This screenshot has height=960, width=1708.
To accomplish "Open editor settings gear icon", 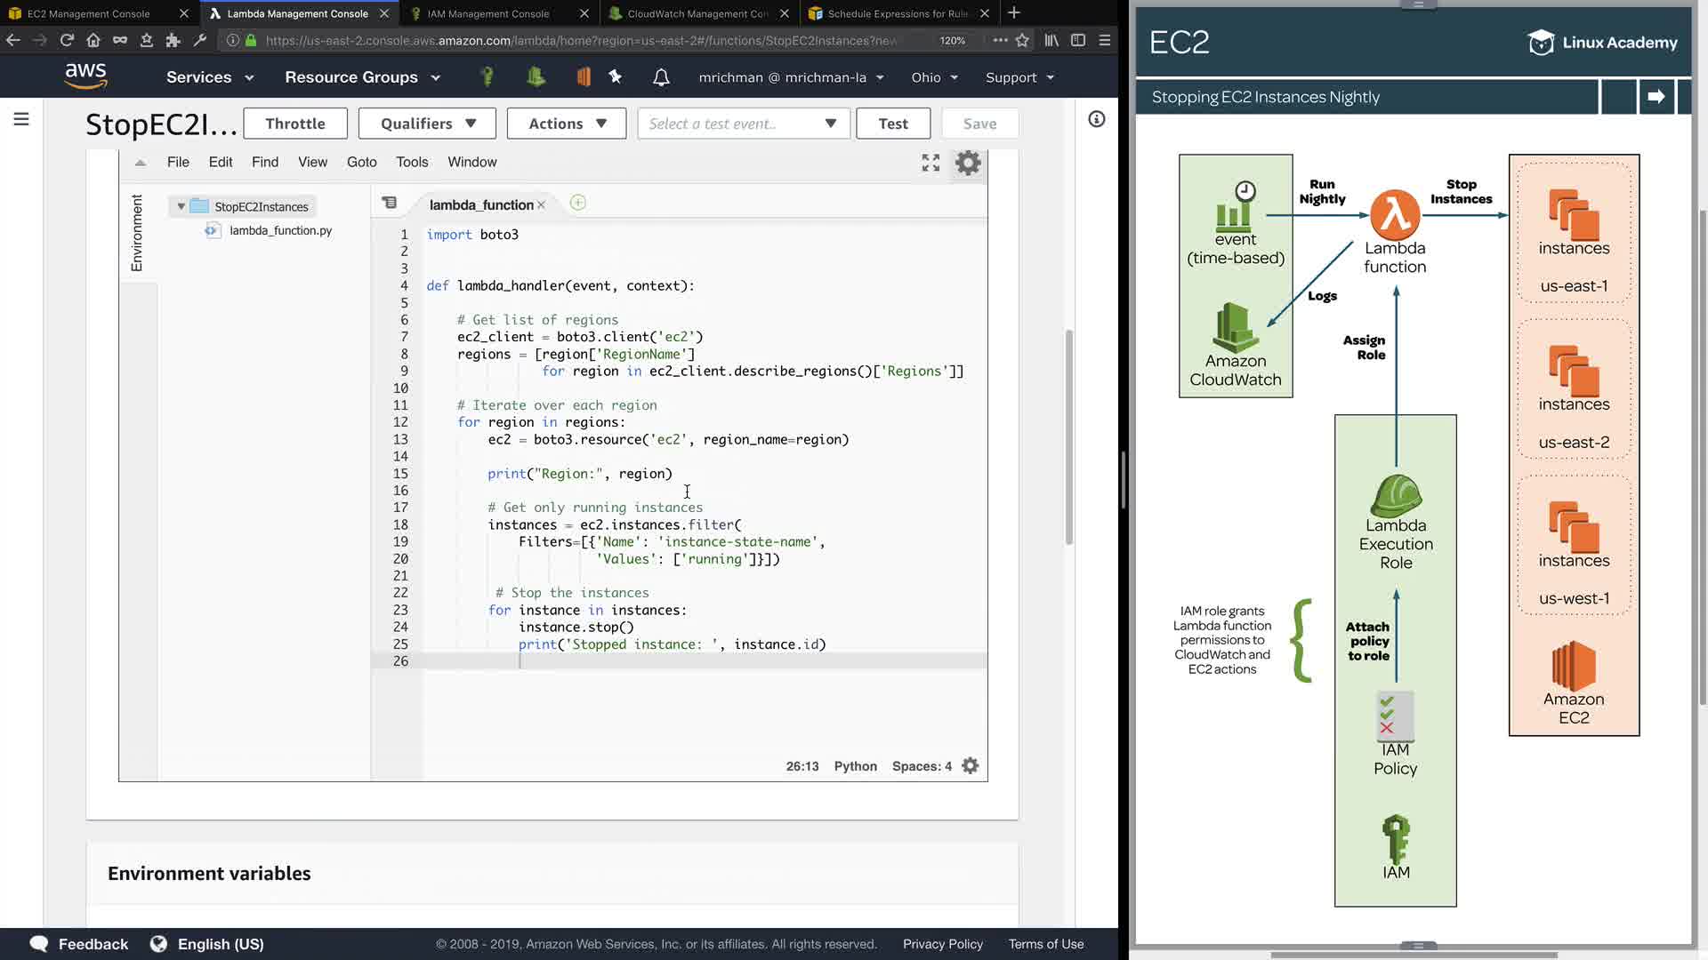I will [x=968, y=163].
